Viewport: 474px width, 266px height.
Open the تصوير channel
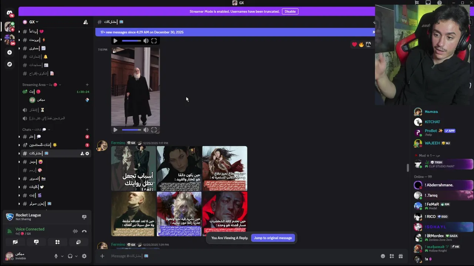tap(55, 178)
